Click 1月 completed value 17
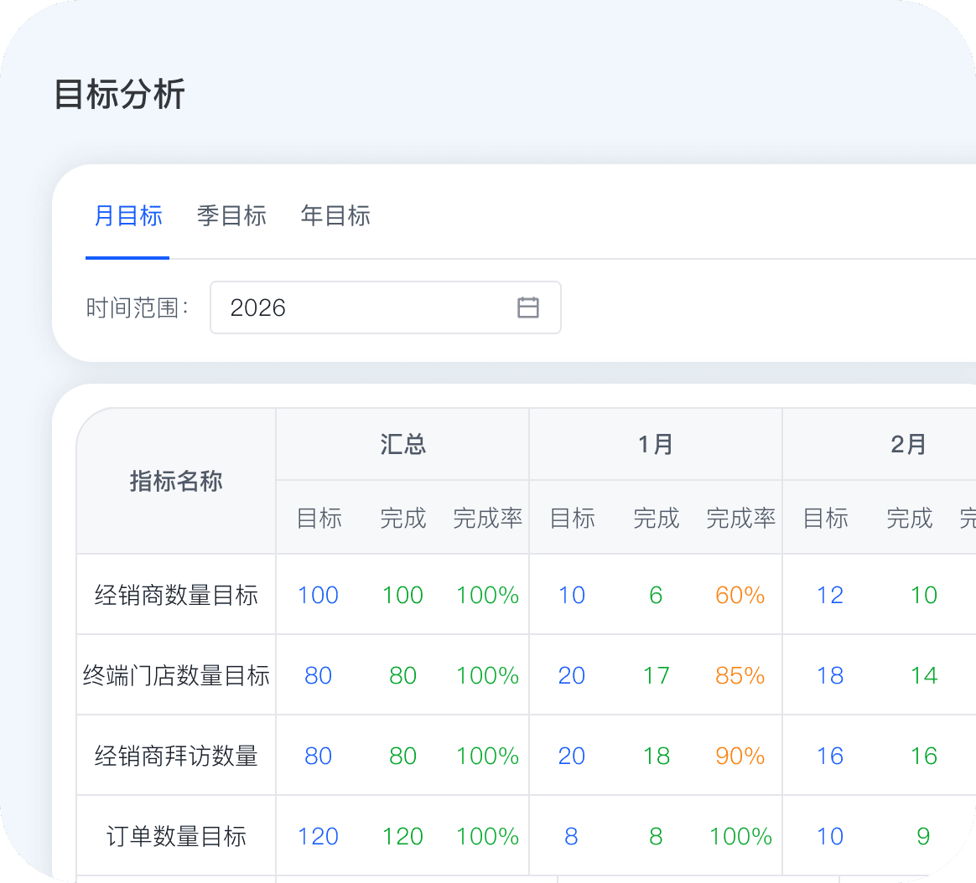This screenshot has width=976, height=883. click(x=656, y=676)
